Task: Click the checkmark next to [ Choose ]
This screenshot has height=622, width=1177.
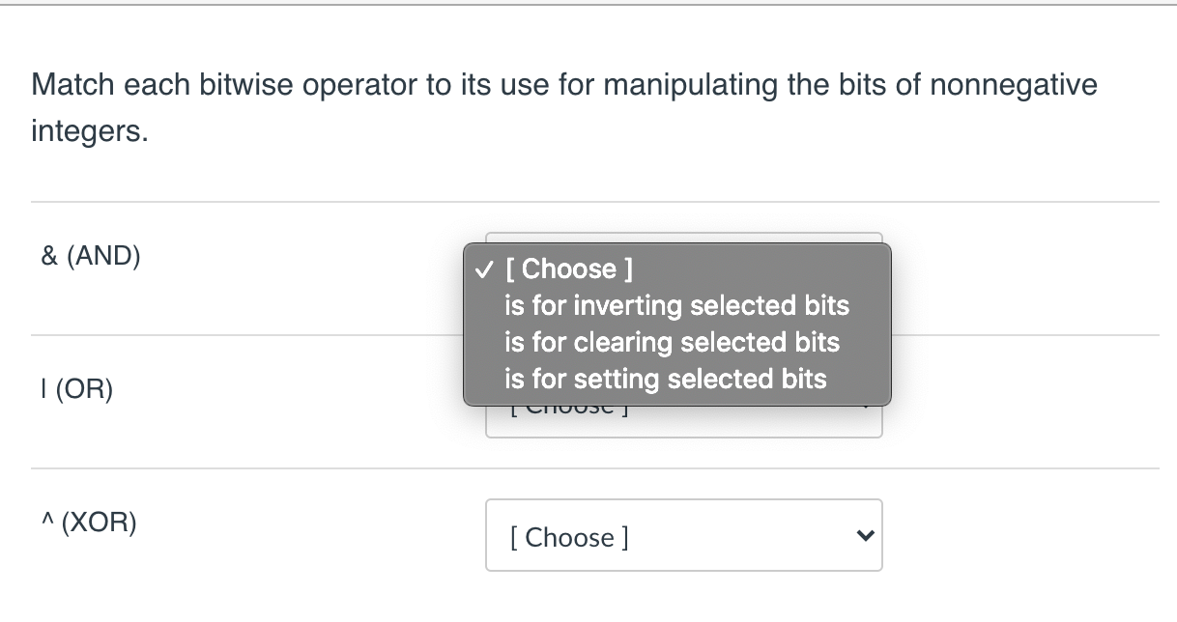Action: pos(483,269)
